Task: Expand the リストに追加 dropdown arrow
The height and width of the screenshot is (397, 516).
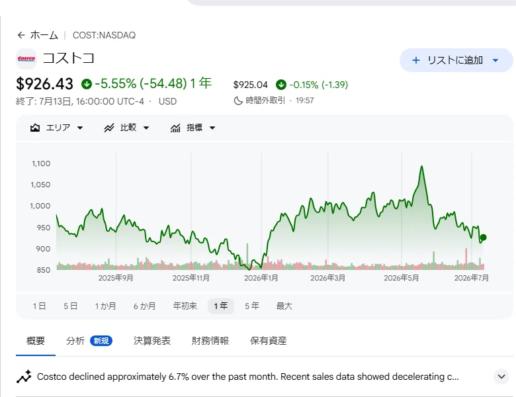Action: pos(495,60)
